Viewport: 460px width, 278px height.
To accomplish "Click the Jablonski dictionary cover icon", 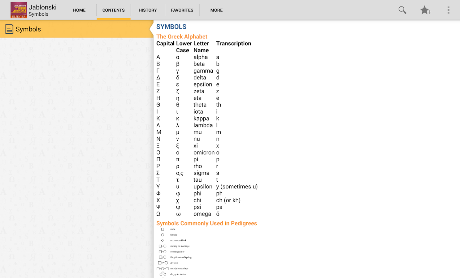I will click(x=19, y=10).
